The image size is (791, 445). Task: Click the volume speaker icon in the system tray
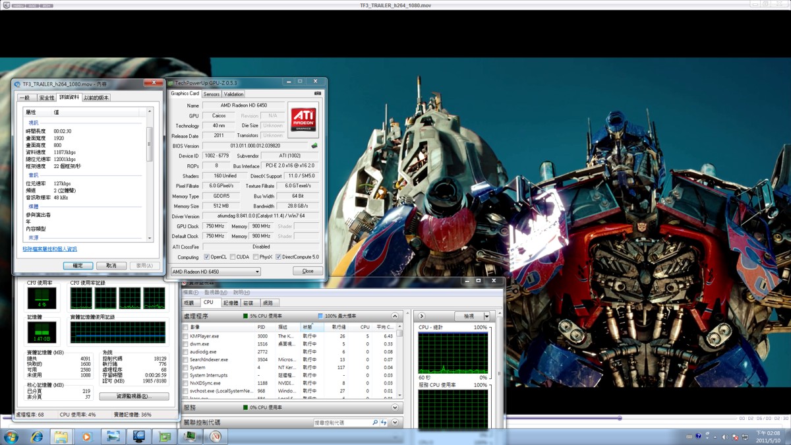click(x=725, y=436)
